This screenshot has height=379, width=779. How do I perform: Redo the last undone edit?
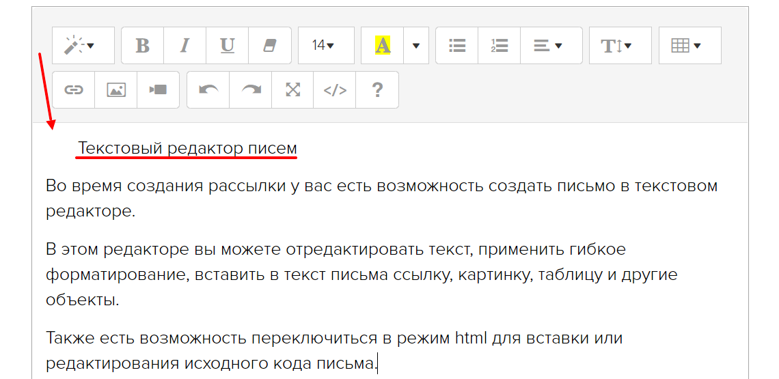pos(251,90)
